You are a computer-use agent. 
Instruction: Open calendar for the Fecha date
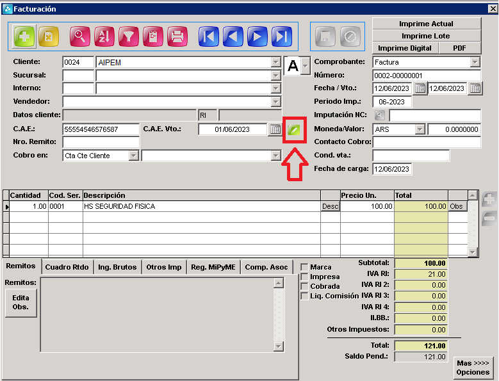(x=420, y=88)
